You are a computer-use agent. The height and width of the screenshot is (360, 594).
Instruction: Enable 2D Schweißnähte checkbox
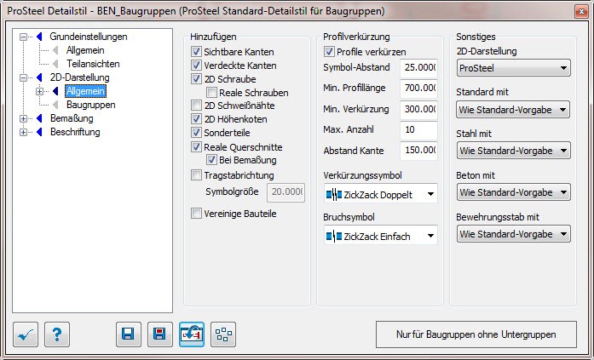pyautogui.click(x=196, y=106)
